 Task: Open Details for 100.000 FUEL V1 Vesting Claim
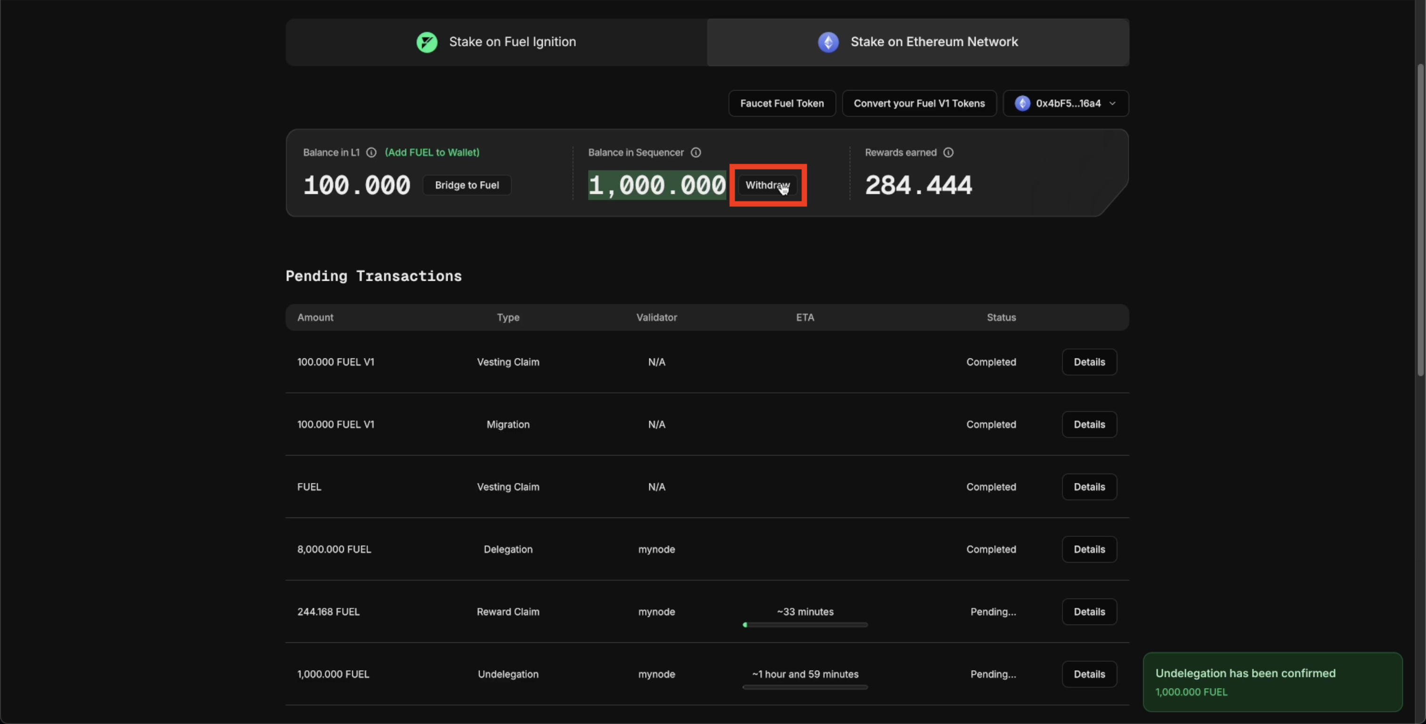1089,362
